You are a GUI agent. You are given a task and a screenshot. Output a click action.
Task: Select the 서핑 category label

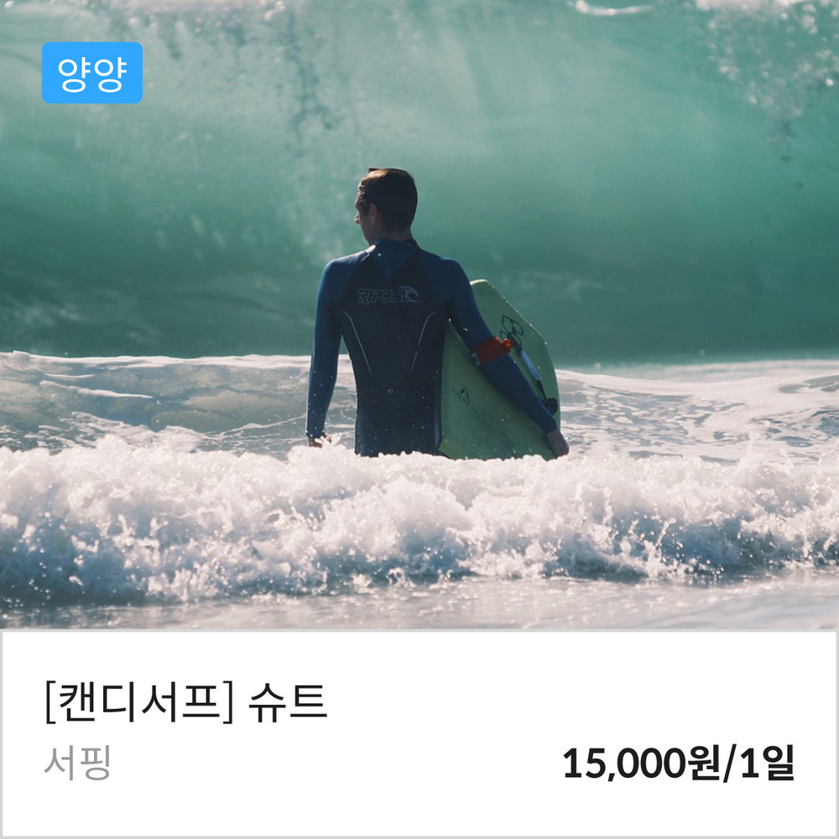pyautogui.click(x=77, y=763)
